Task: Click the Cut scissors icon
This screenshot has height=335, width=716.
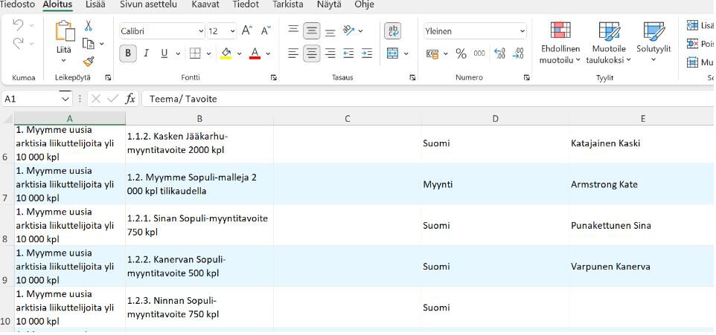Action: click(x=89, y=26)
